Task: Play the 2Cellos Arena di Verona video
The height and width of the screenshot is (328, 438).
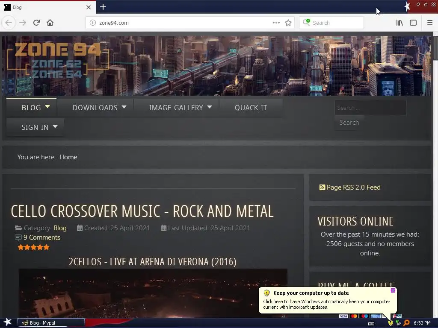Action: tap(153, 293)
